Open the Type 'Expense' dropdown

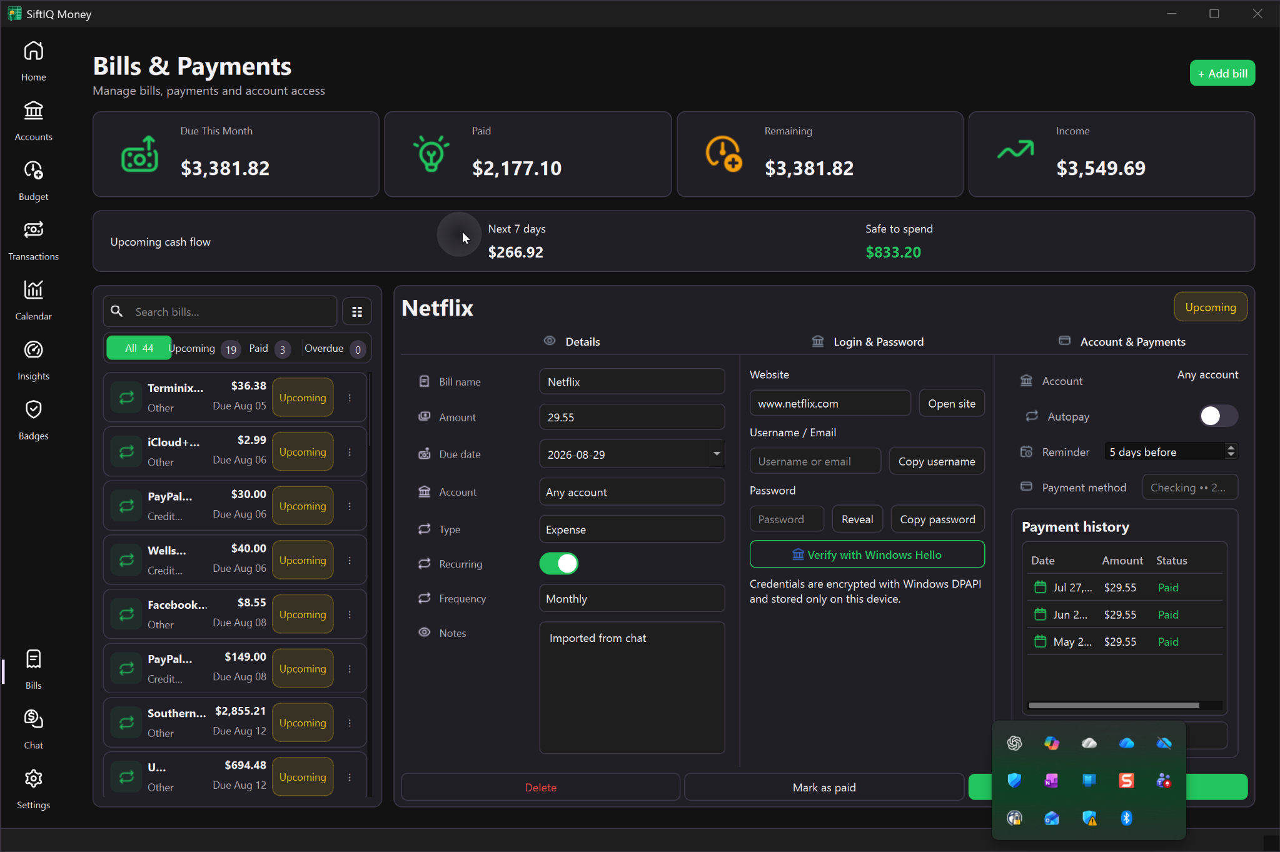[632, 529]
